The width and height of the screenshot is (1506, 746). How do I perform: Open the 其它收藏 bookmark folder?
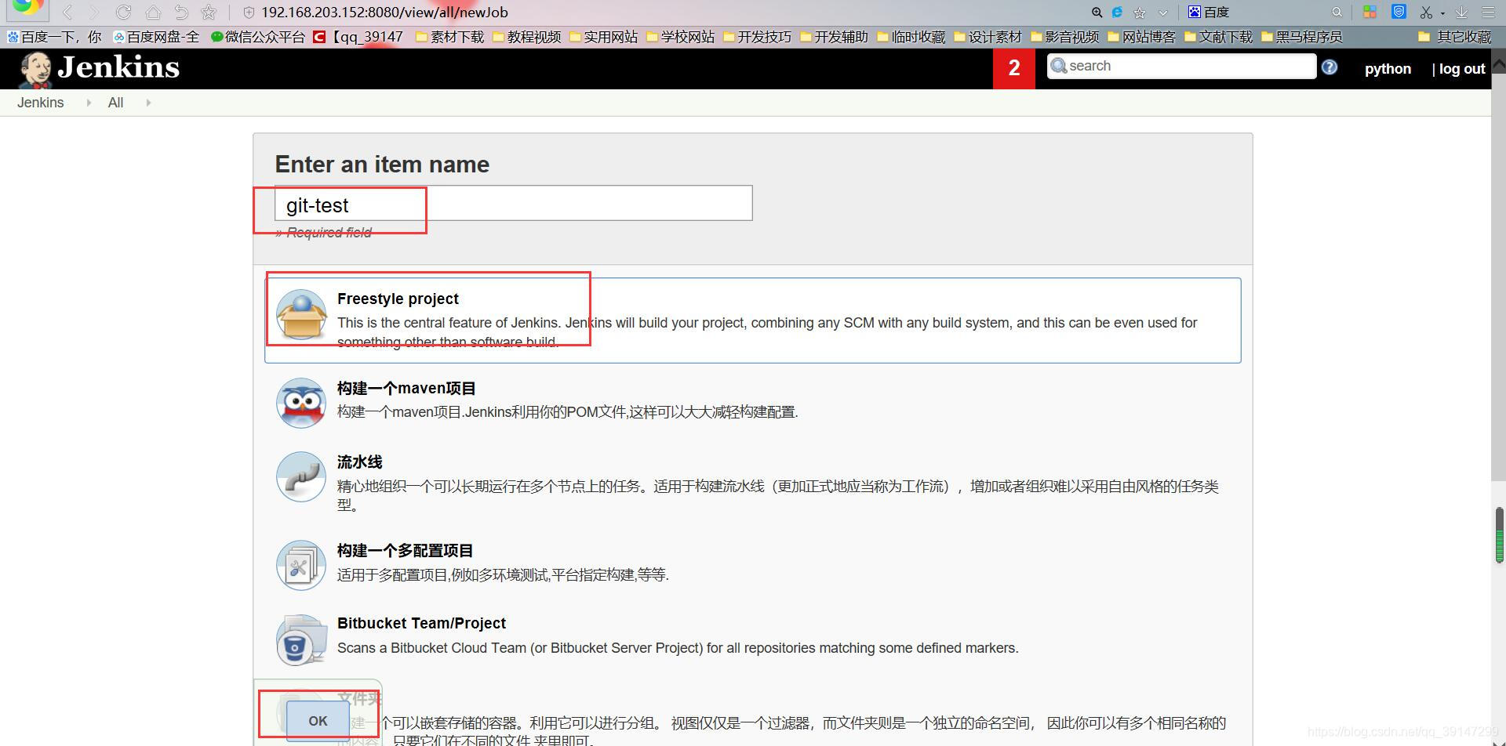[x=1455, y=37]
